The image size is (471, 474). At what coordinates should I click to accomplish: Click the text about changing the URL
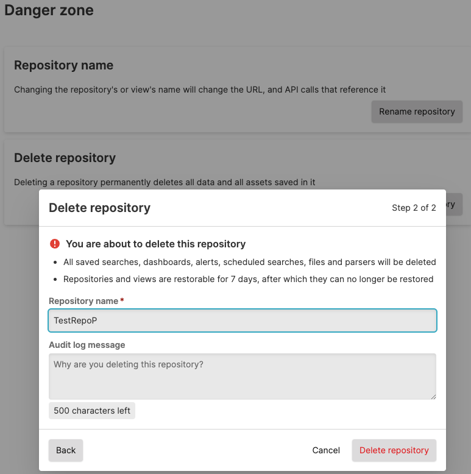pyautogui.click(x=200, y=90)
